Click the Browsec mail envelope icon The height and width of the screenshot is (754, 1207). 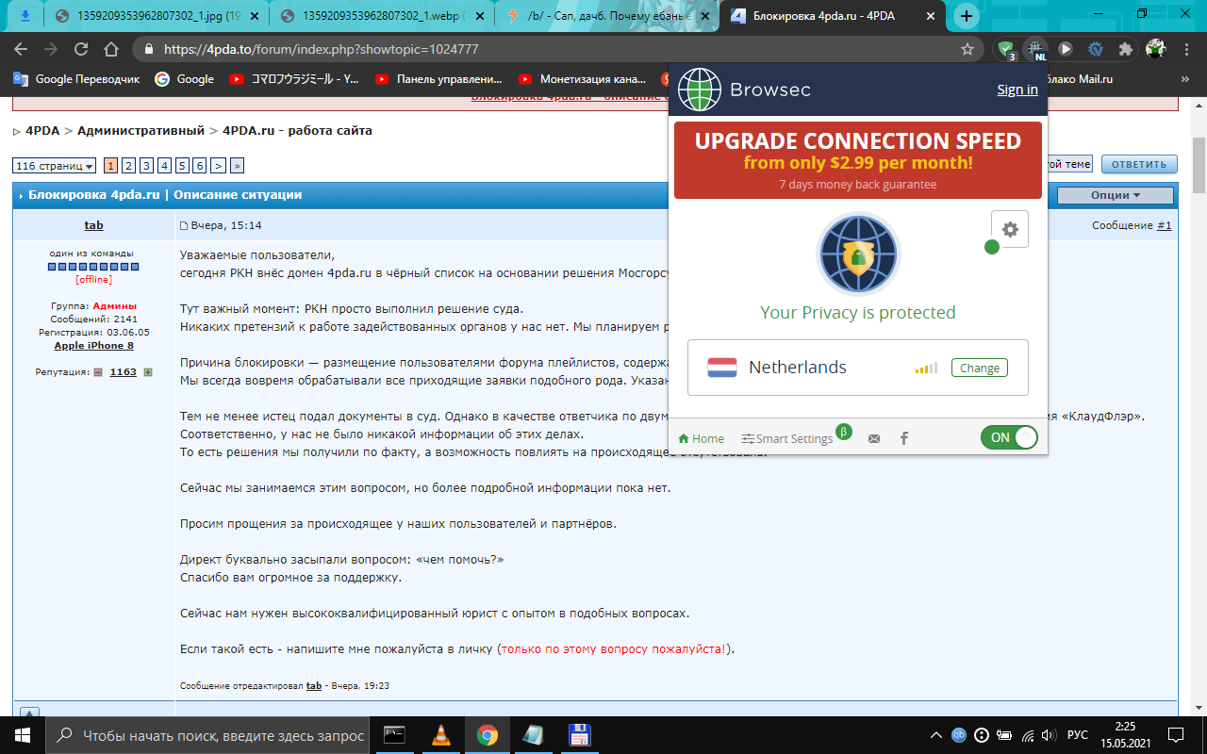coord(874,438)
